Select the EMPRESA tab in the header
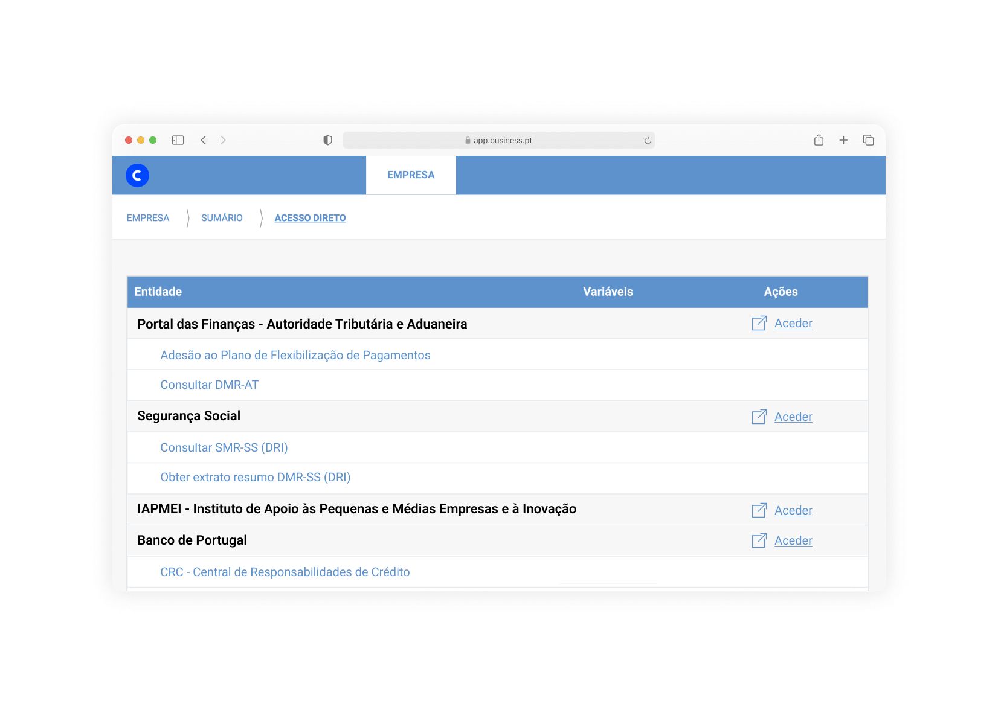 pyautogui.click(x=411, y=175)
